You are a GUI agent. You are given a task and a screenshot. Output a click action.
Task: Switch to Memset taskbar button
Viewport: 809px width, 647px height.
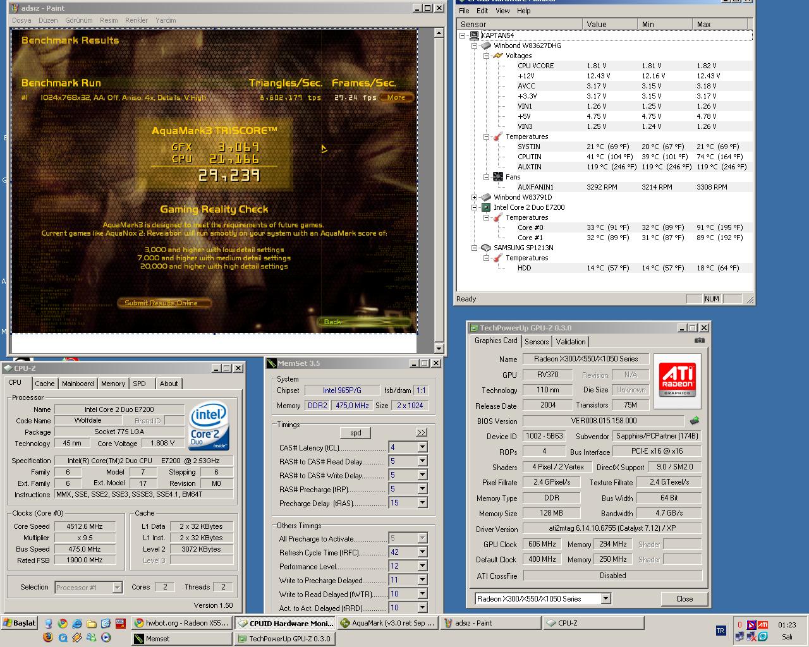click(181, 639)
